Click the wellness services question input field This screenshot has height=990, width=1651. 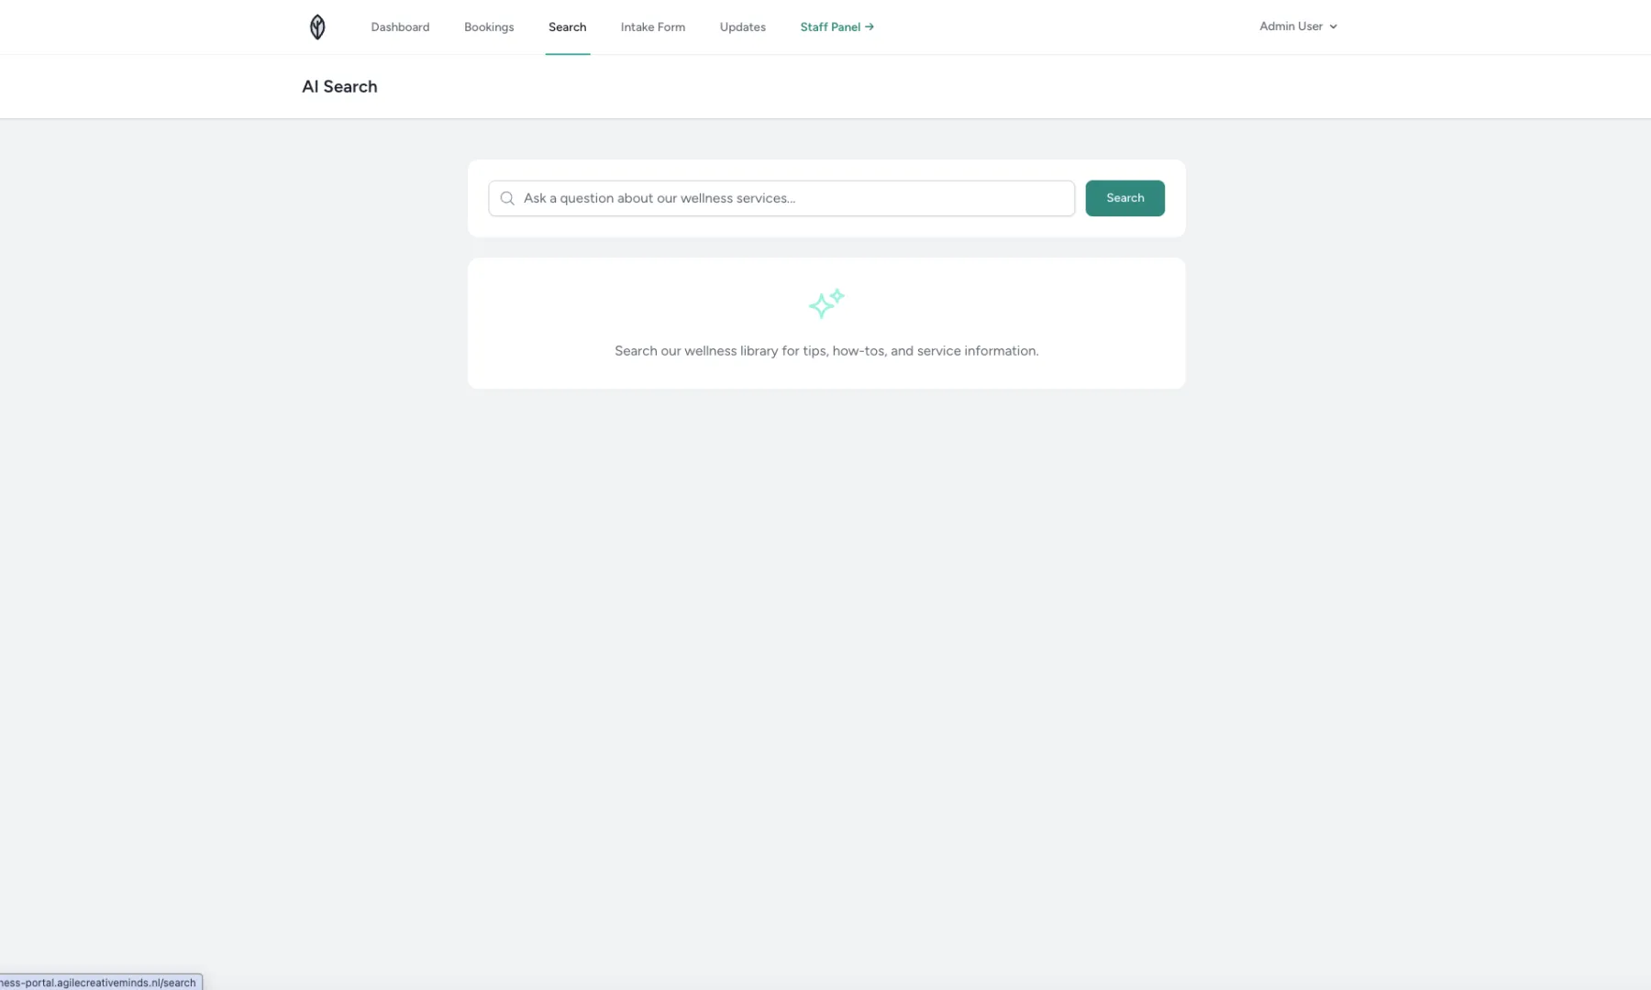click(780, 198)
